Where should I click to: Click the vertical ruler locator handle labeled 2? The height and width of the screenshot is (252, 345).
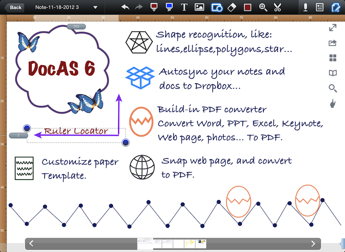point(19,135)
